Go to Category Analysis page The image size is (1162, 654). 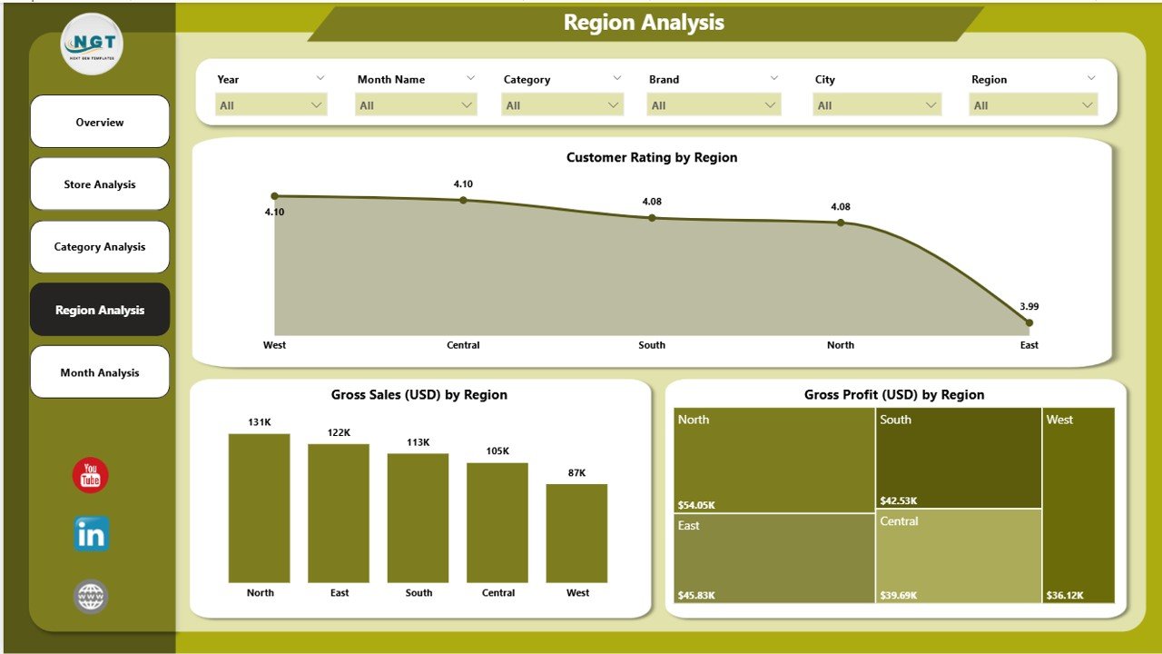(x=100, y=247)
